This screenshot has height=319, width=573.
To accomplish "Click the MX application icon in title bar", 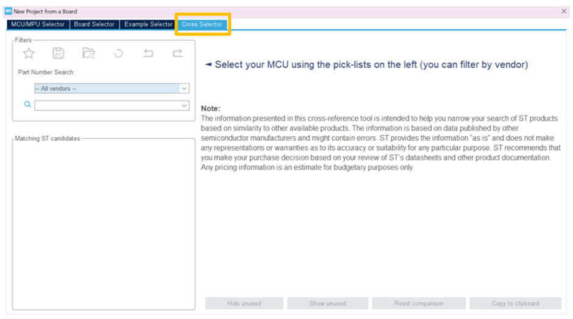I will [8, 12].
